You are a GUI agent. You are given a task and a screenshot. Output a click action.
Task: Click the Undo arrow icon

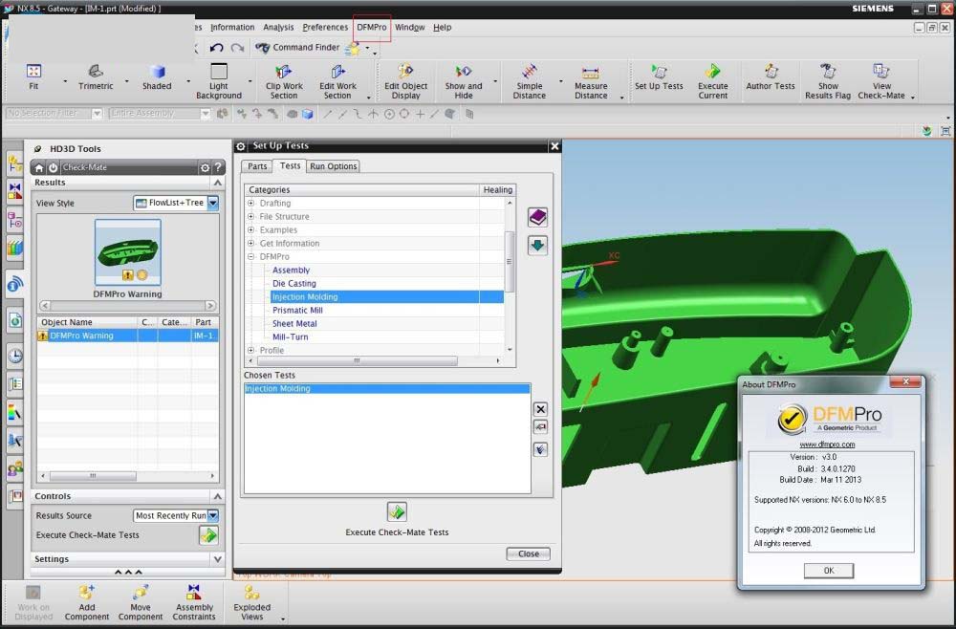click(216, 48)
